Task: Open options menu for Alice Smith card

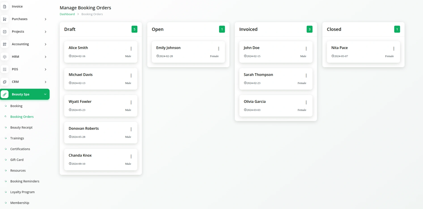Action: click(131, 49)
